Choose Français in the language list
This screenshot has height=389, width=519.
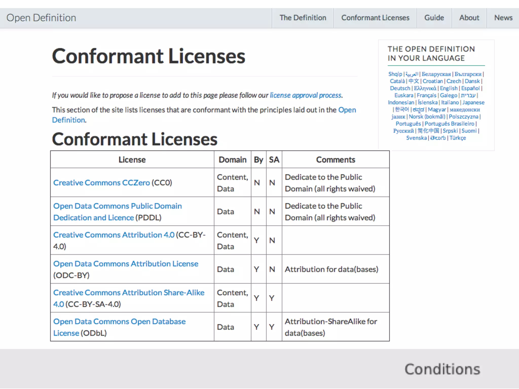point(426,95)
